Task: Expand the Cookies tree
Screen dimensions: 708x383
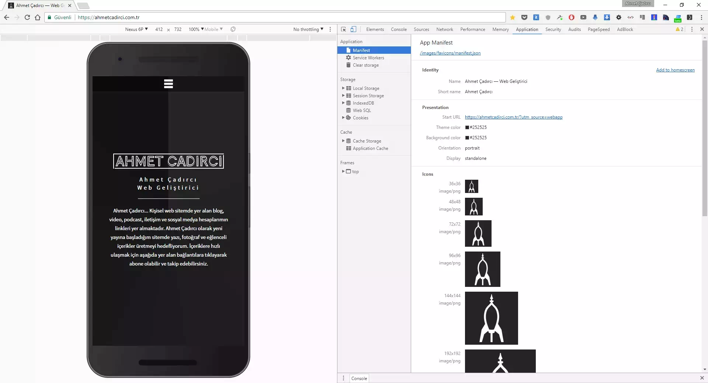Action: (x=343, y=118)
